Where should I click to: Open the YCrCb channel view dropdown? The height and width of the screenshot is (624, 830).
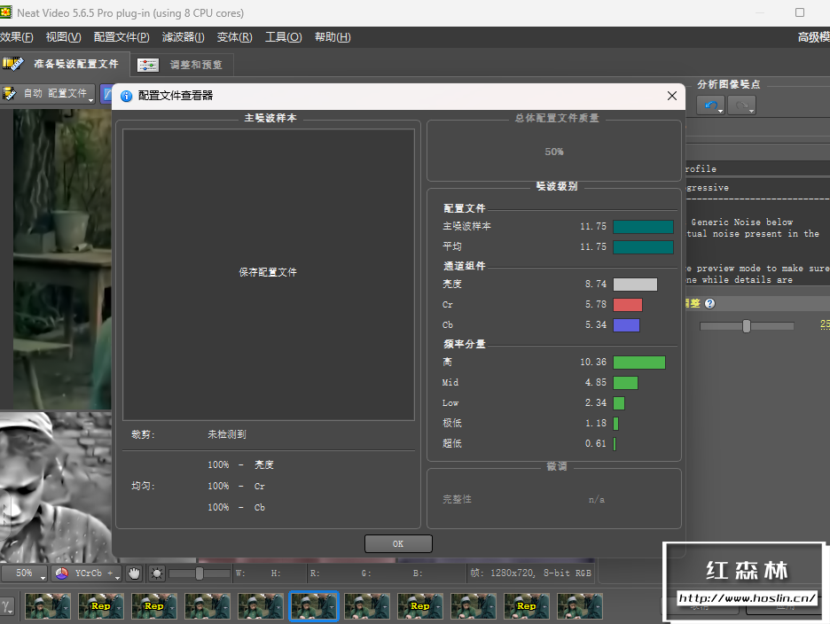pyautogui.click(x=88, y=573)
